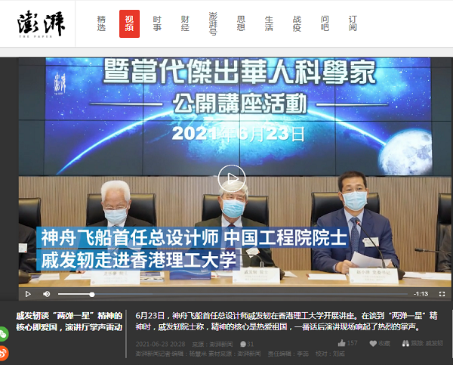Share via the Weibo icon

point(4,354)
